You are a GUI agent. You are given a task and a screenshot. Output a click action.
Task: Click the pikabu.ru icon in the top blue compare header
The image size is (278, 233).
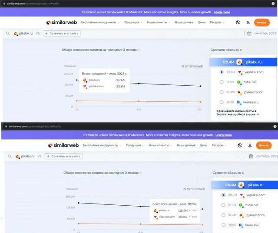coord(239,62)
